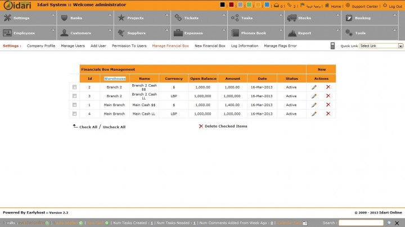Image resolution: width=405 pixels, height=227 pixels.
Task: Click the Log Out power icon
Action: coord(385,5)
